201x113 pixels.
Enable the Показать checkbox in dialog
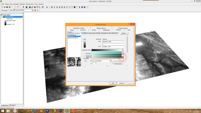point(84,53)
